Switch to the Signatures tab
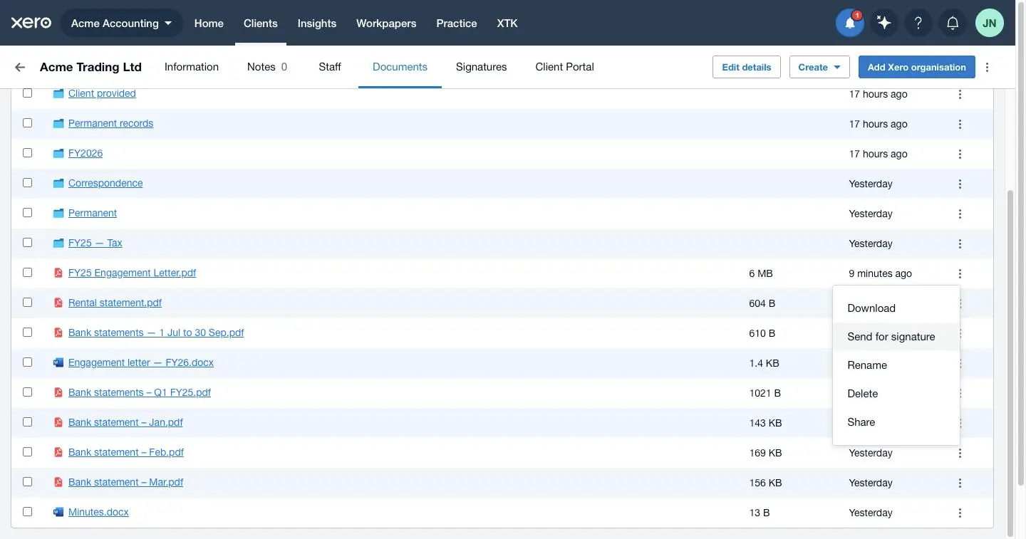The width and height of the screenshot is (1026, 539). point(481,67)
